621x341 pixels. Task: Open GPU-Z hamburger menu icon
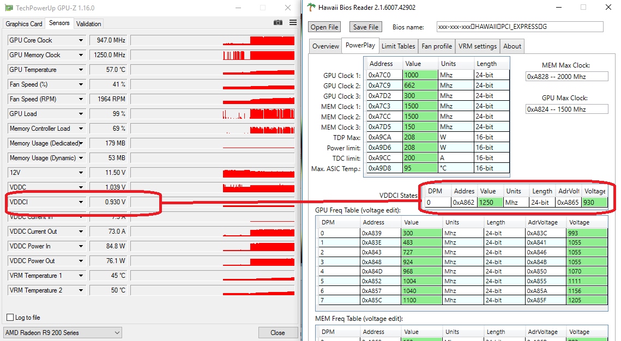point(293,22)
